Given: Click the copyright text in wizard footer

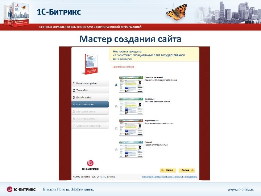Looking at the screenshot, I should point(94,177).
